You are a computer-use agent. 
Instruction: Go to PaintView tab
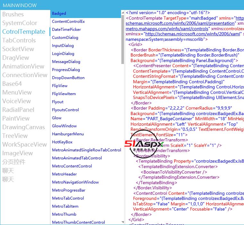click(x=16, y=118)
